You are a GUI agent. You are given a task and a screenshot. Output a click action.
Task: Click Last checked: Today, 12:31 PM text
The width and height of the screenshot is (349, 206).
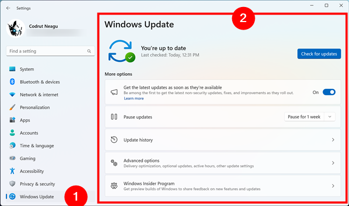[x=170, y=55]
